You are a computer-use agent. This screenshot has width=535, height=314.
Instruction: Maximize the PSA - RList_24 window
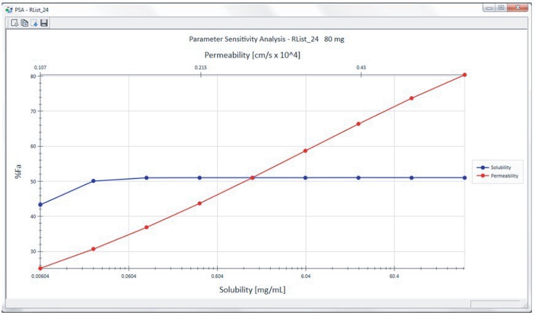point(501,7)
